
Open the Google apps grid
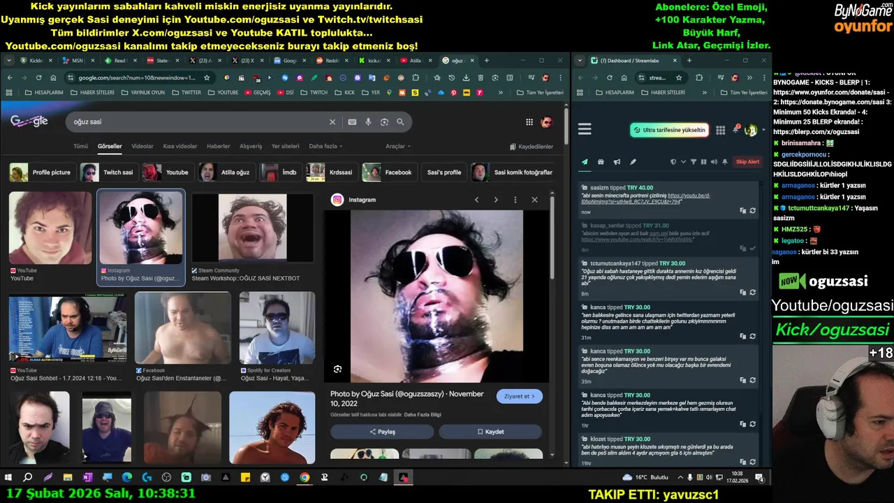click(529, 122)
